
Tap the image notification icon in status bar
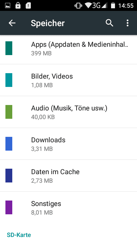tap(8, 6)
